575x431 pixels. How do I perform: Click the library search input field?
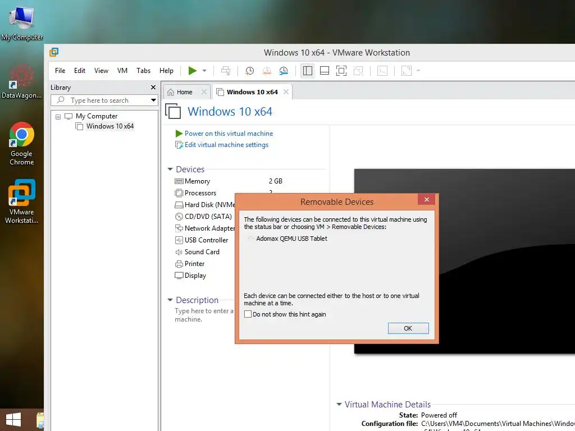click(x=100, y=100)
